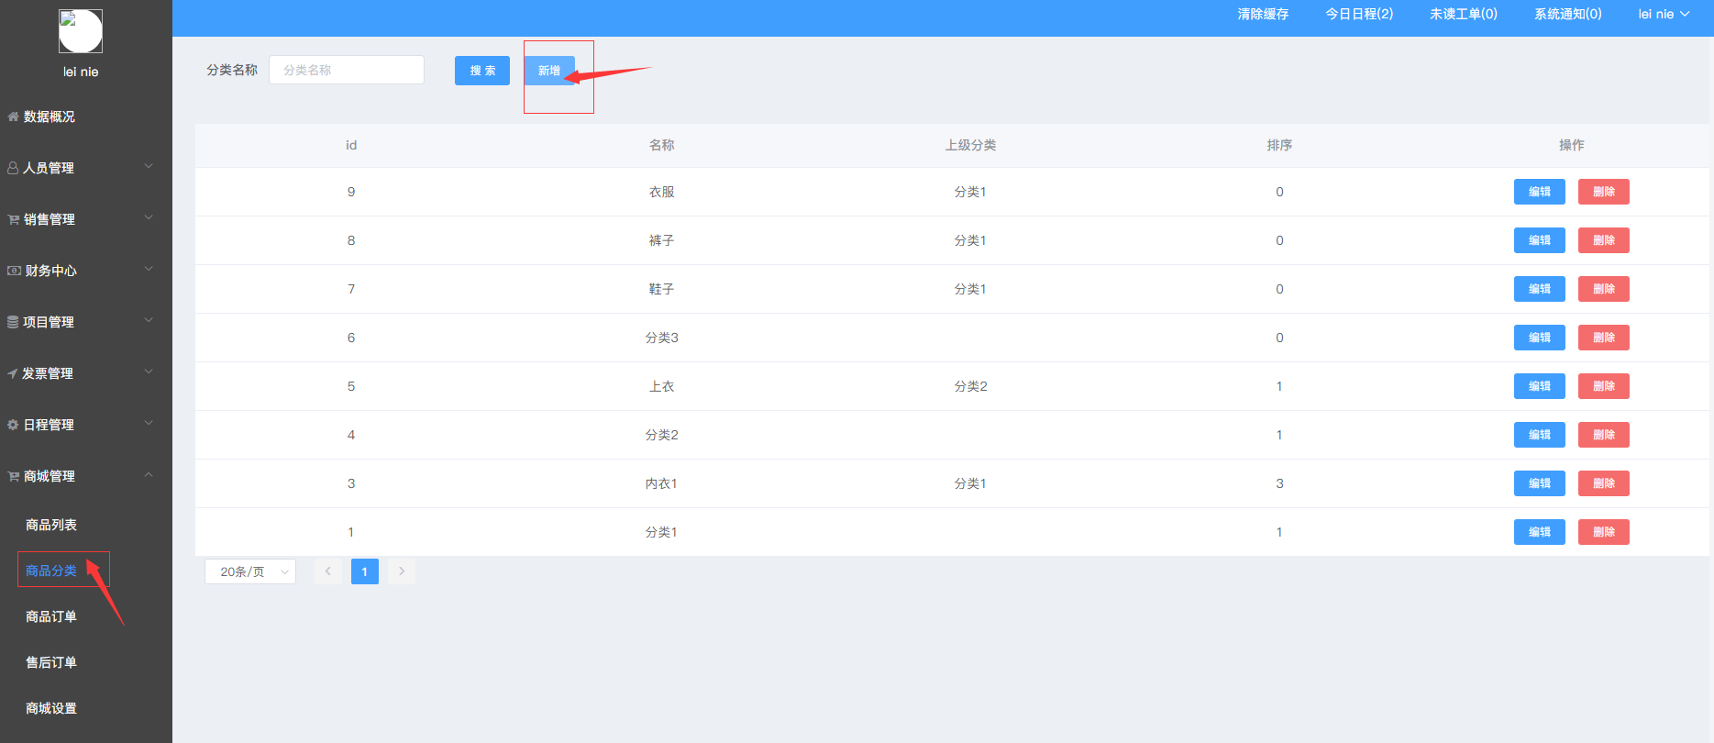Image resolution: width=1714 pixels, height=743 pixels.
Task: Expand the 财务中心 menu chevron
Action: coord(149,269)
